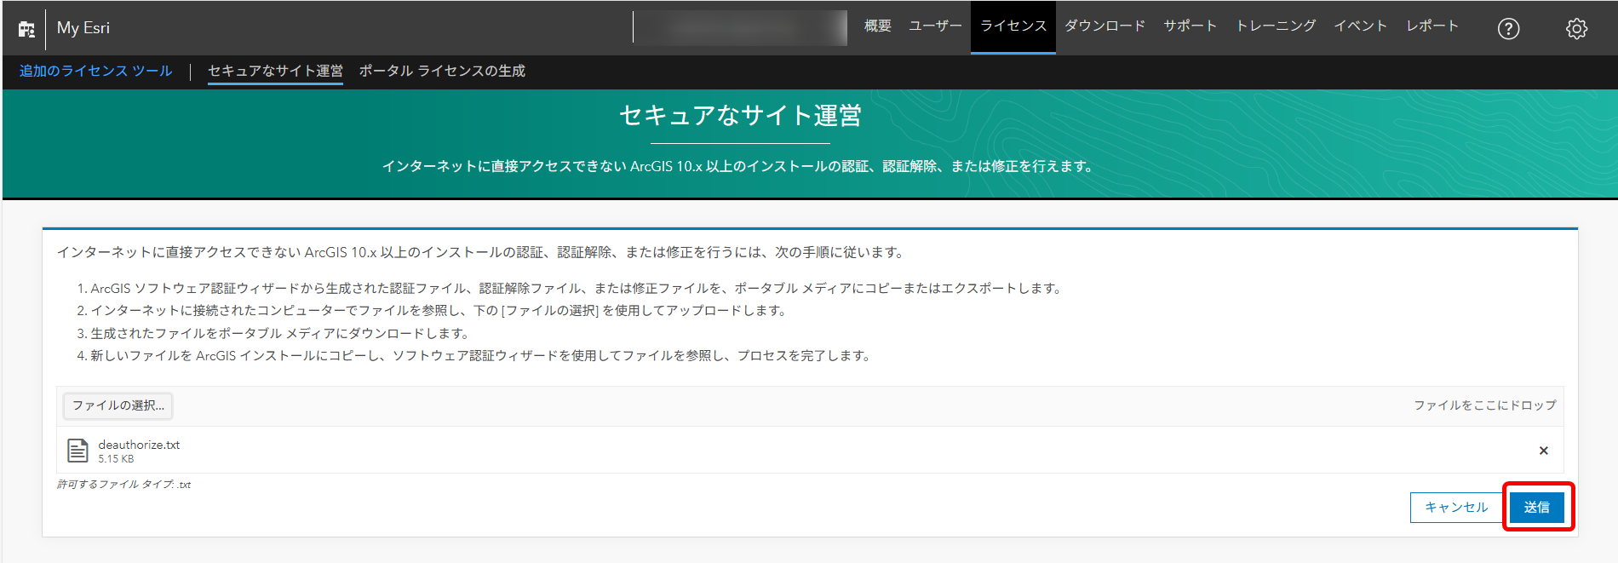Switch to the レポート tab
This screenshot has height=563, width=1618.
point(1432,26)
